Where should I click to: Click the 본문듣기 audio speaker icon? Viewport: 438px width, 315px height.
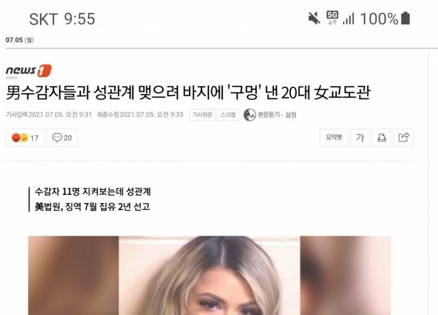(250, 115)
